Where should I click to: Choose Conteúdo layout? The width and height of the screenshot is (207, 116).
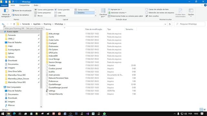click(60, 16)
